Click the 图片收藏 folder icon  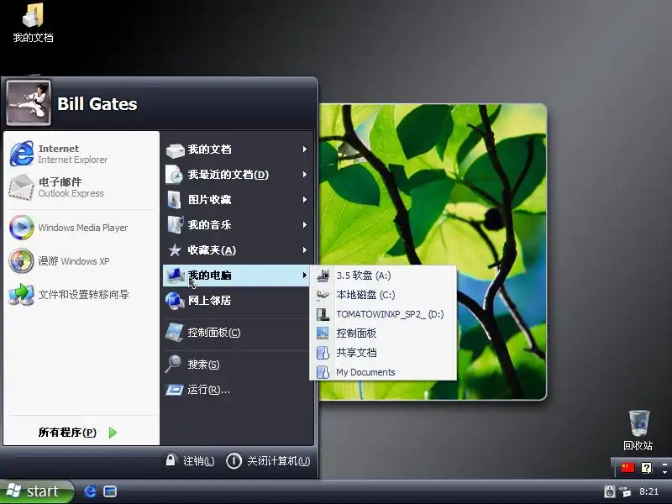coord(175,200)
